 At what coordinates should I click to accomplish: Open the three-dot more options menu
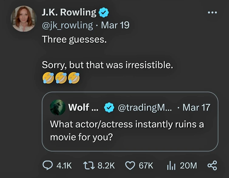[212, 13]
